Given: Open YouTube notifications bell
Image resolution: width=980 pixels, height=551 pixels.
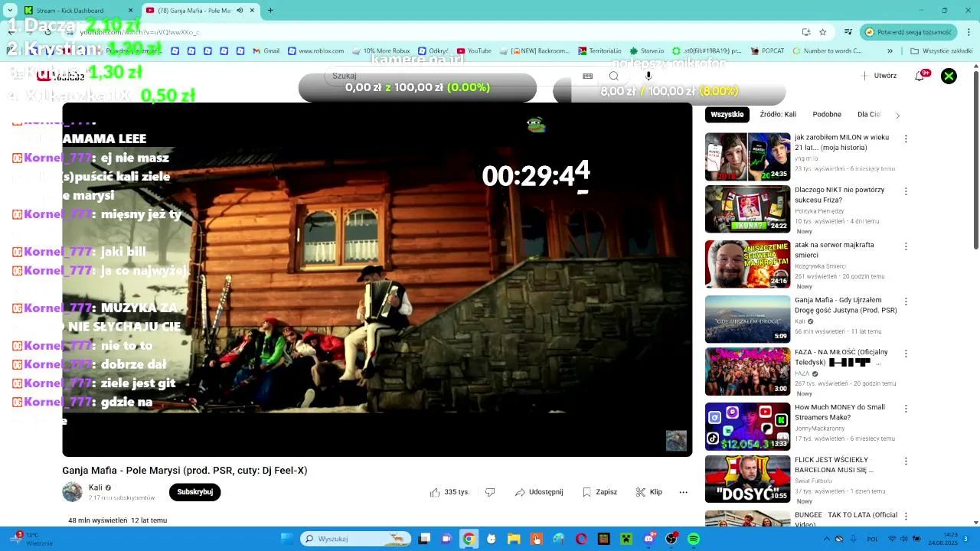Looking at the screenshot, I should tap(920, 76).
